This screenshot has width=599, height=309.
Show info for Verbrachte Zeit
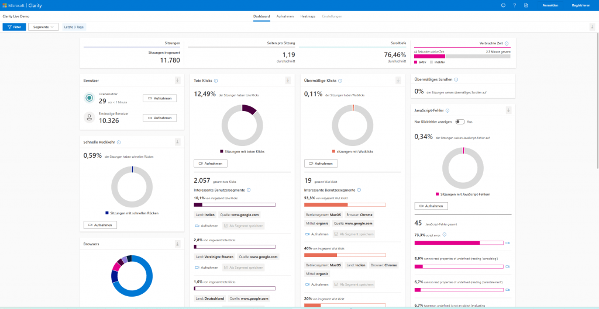point(507,43)
